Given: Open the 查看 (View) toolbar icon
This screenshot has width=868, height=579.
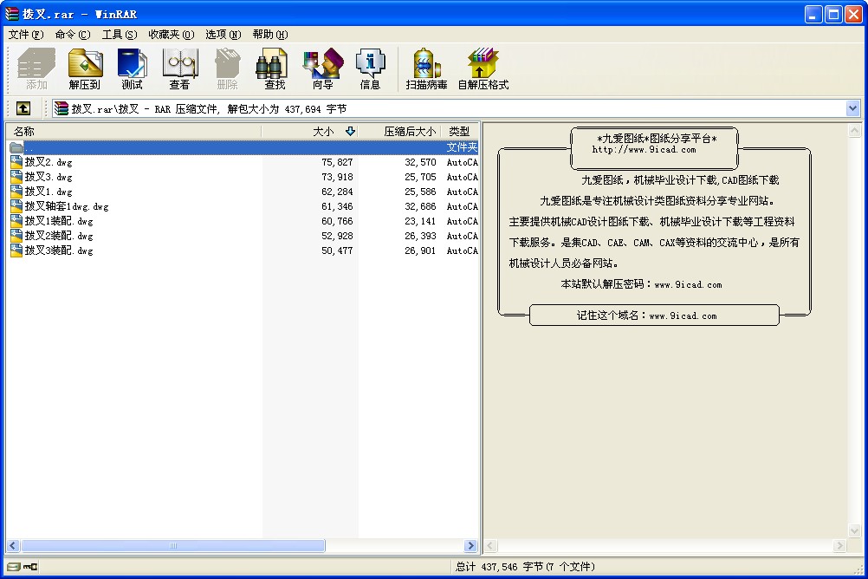Looking at the screenshot, I should click(x=179, y=68).
